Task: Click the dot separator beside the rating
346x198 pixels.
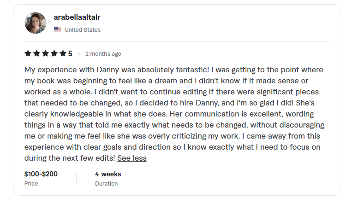Action: click(x=79, y=54)
